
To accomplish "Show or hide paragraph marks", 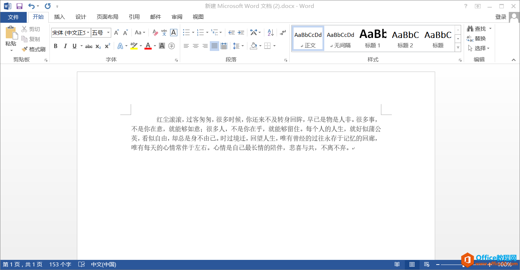I will point(283,33).
